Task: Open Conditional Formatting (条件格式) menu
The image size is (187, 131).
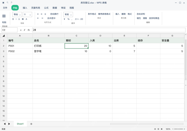Action: (92, 14)
